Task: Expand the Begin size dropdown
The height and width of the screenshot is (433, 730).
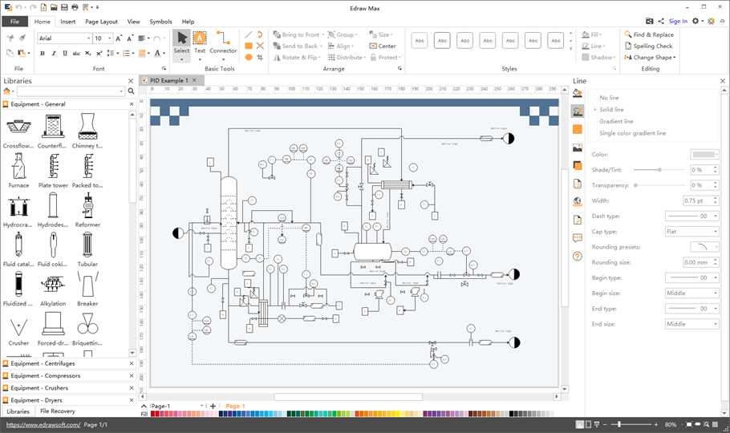Action: [x=692, y=293]
